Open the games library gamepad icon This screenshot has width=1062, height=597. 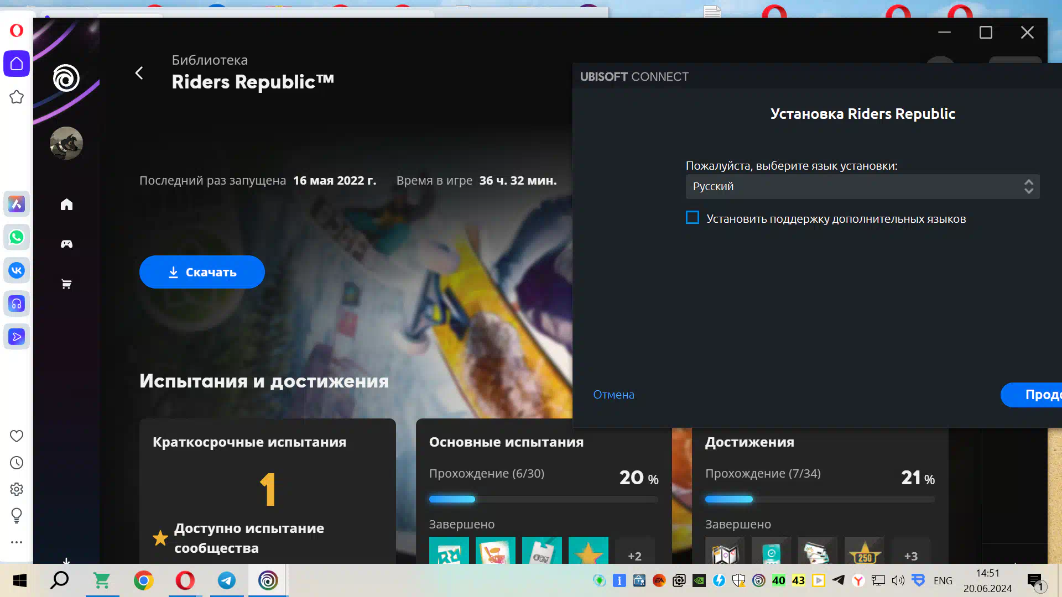pos(66,244)
